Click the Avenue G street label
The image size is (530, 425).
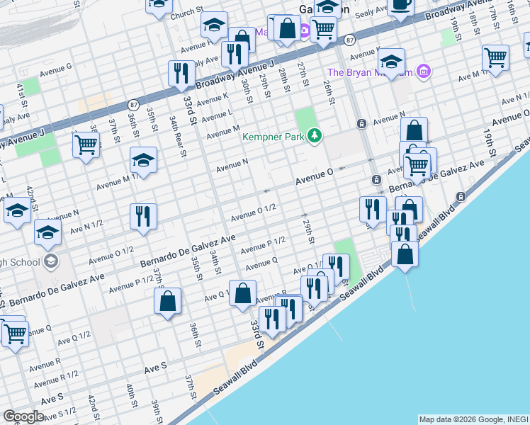click(x=56, y=70)
